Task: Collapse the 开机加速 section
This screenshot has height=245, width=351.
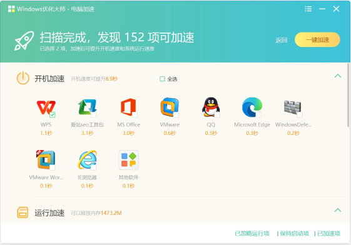Action: [338, 76]
